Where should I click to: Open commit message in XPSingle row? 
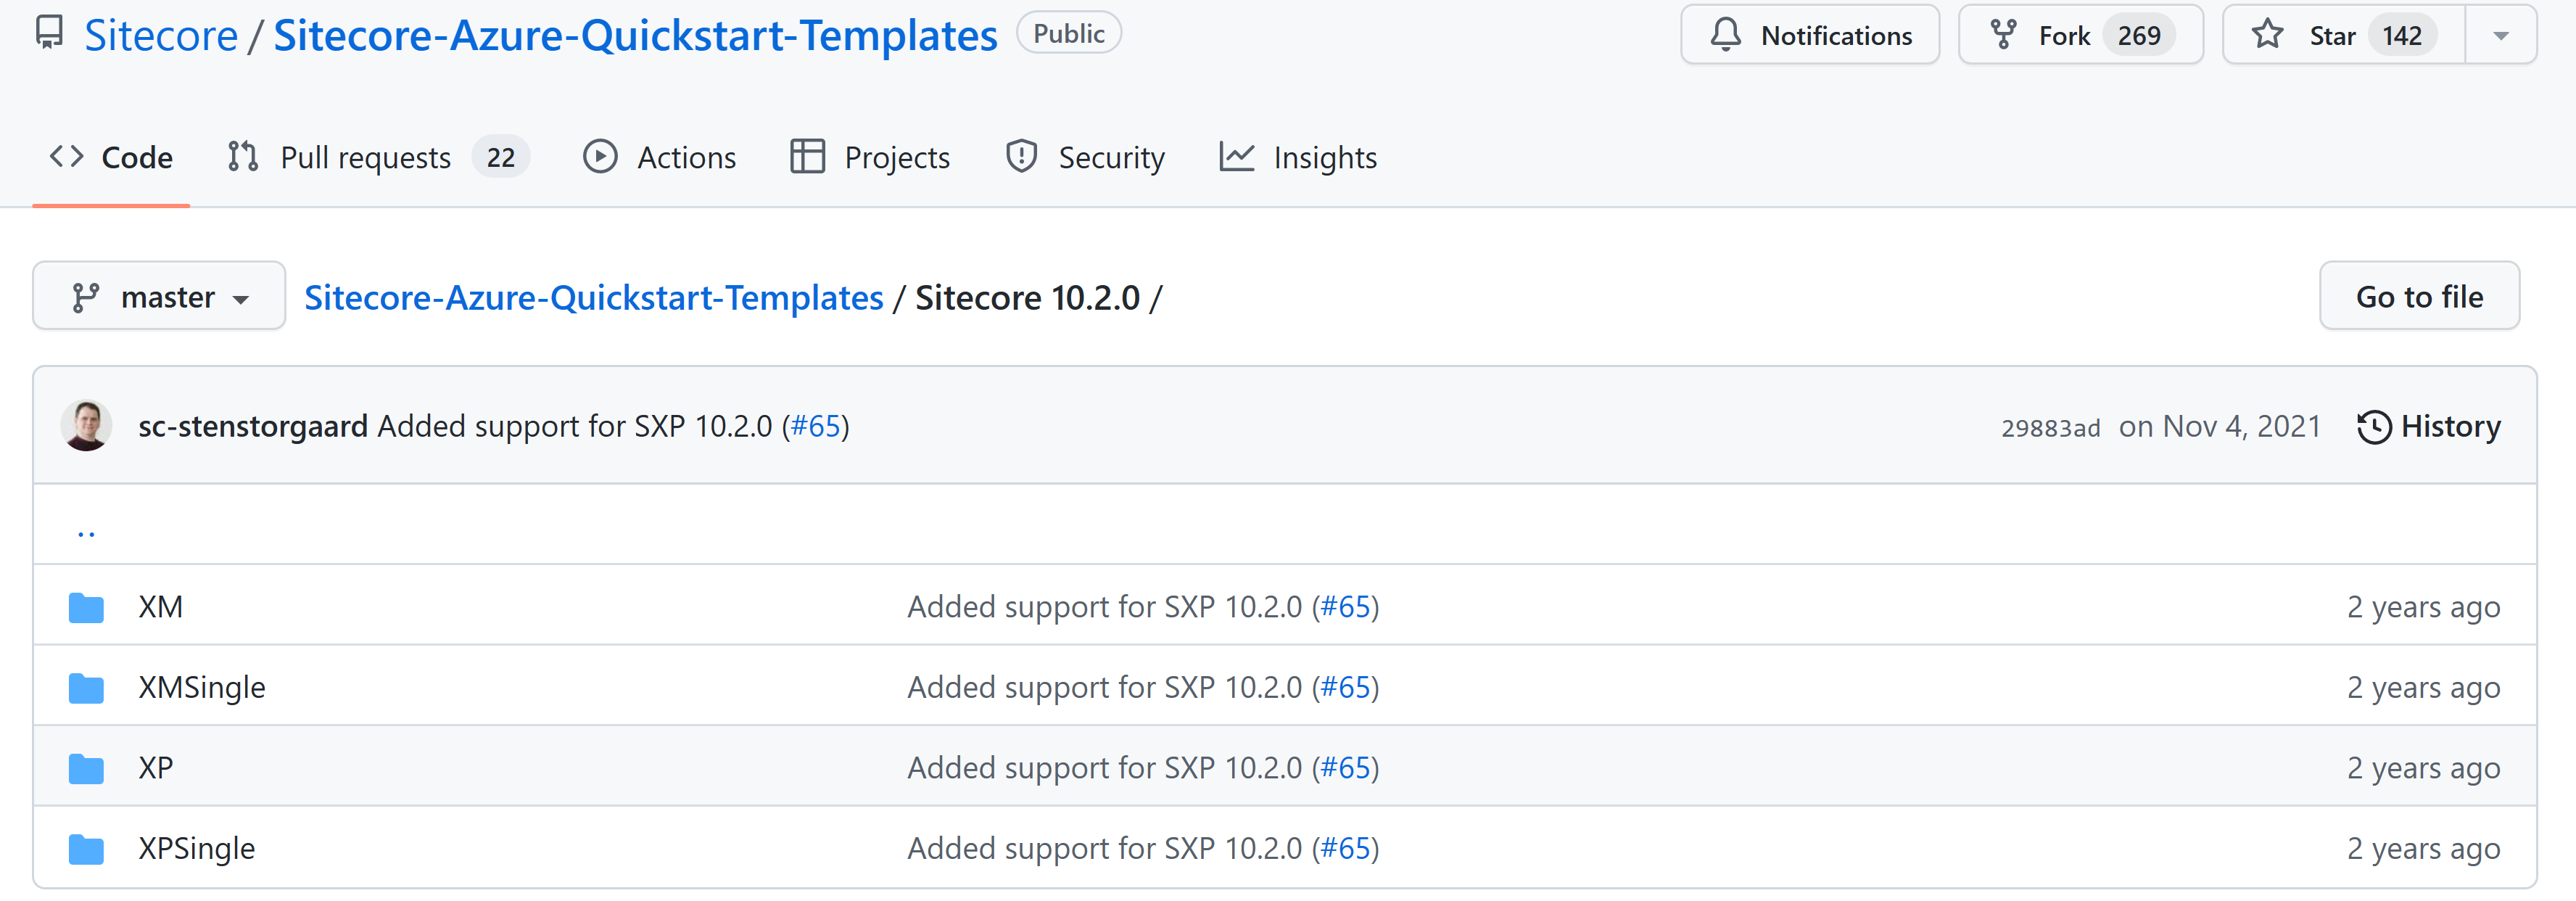point(1105,848)
